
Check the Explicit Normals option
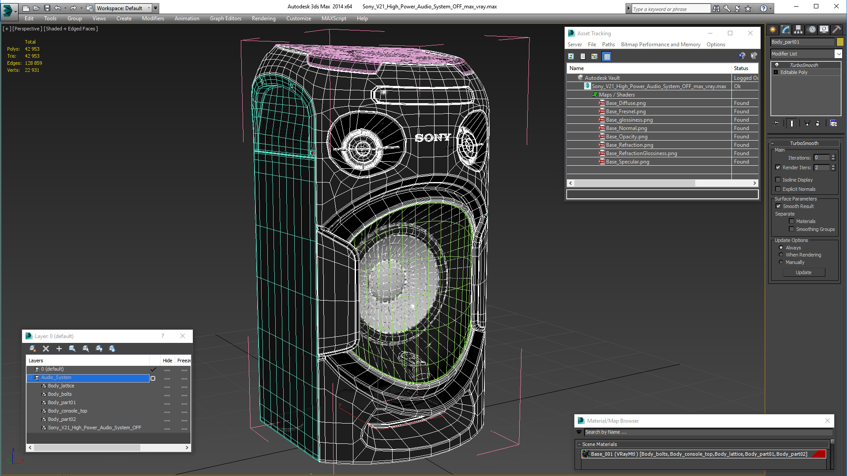click(778, 189)
